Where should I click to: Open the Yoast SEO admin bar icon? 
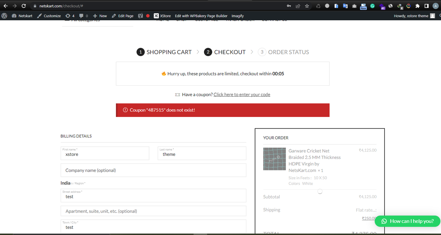[141, 16]
